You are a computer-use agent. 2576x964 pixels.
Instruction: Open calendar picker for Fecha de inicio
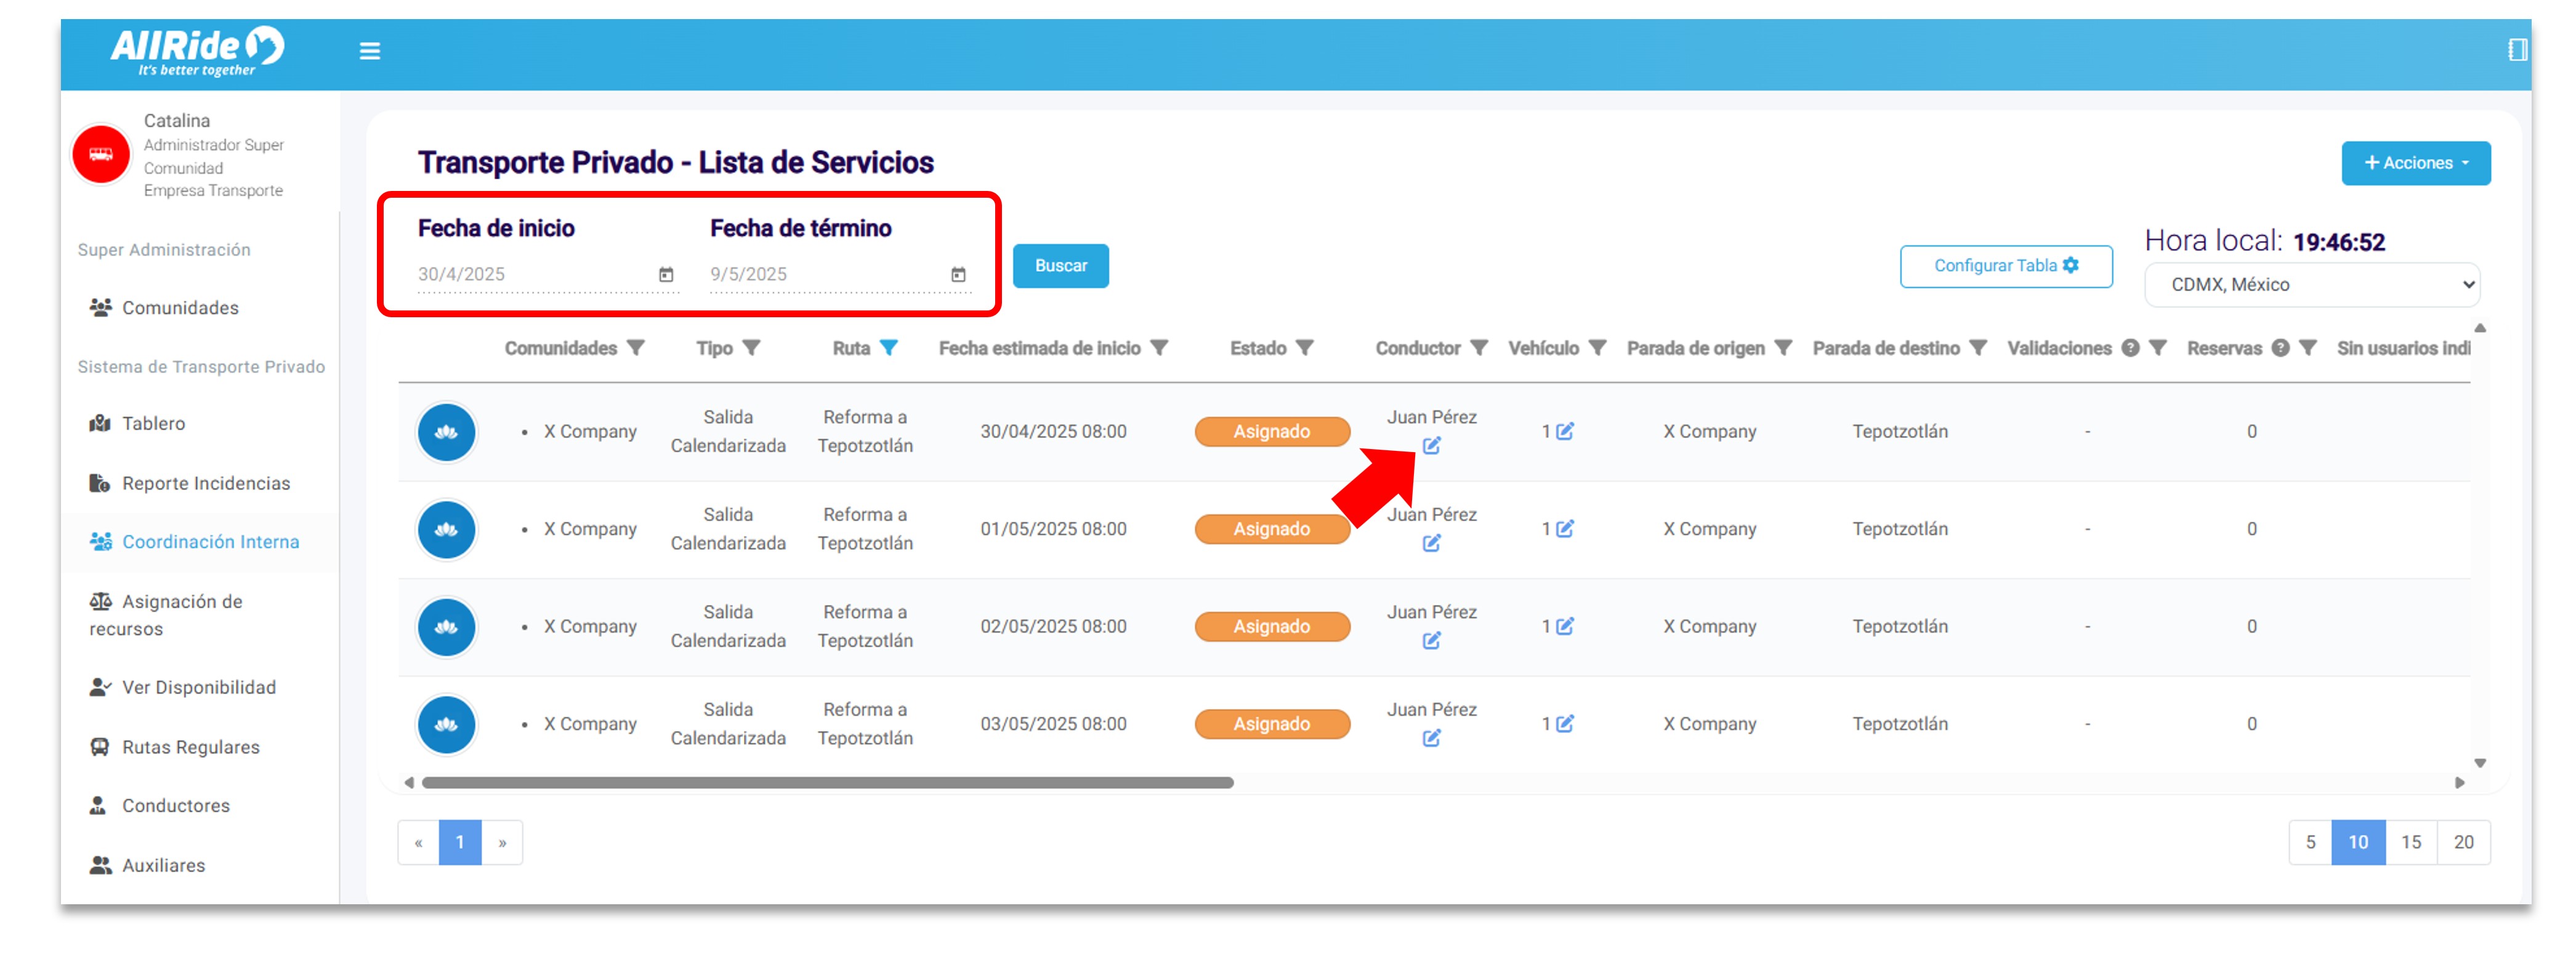pyautogui.click(x=666, y=274)
